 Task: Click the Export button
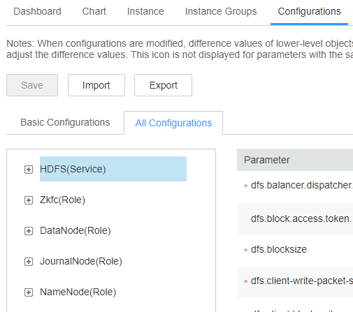pos(163,85)
